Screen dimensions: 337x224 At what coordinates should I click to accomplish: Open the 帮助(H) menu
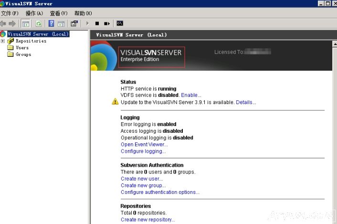pyautogui.click(x=83, y=13)
